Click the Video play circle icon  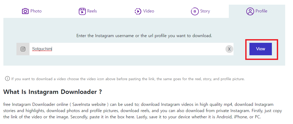pos(138,11)
